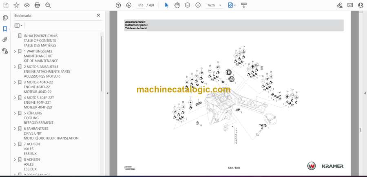Choose the selection arrow tool
Image resolution: width=367 pixels, height=177 pixels.
[166, 5]
